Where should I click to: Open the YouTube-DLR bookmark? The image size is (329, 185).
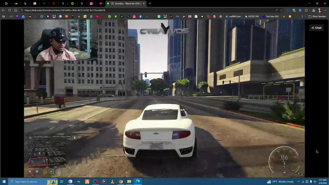click(270, 16)
